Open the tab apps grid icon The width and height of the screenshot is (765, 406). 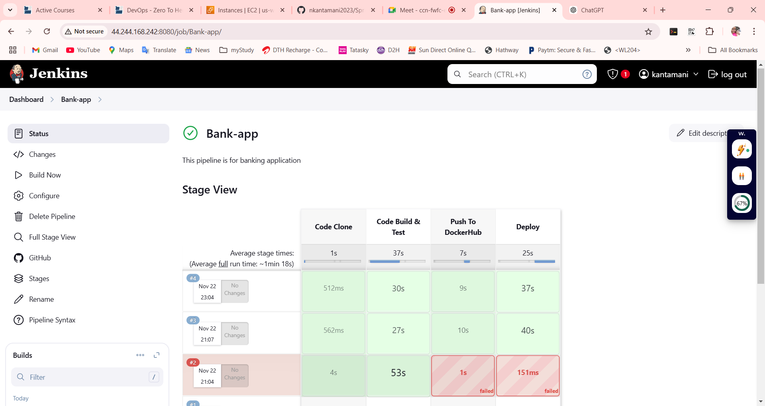click(13, 50)
